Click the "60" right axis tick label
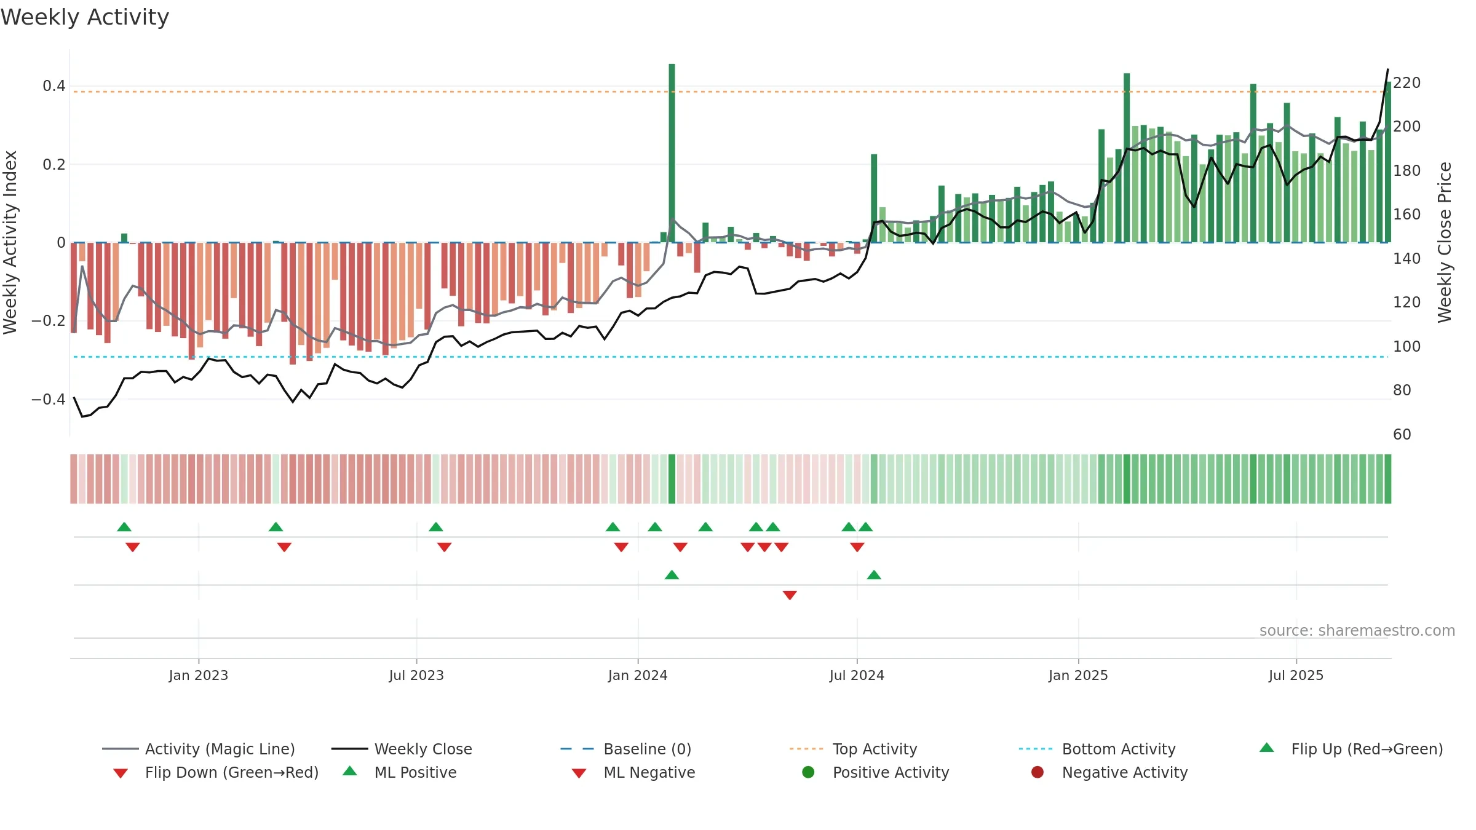 coord(1402,434)
